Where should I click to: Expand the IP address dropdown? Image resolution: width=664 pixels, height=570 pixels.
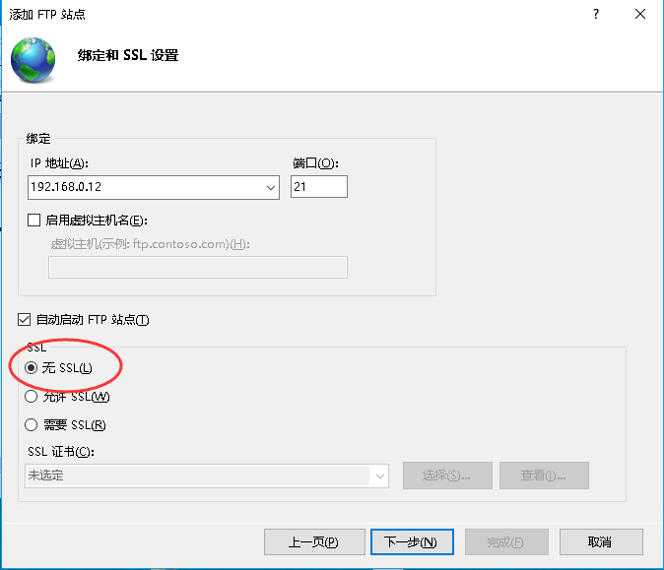(271, 187)
